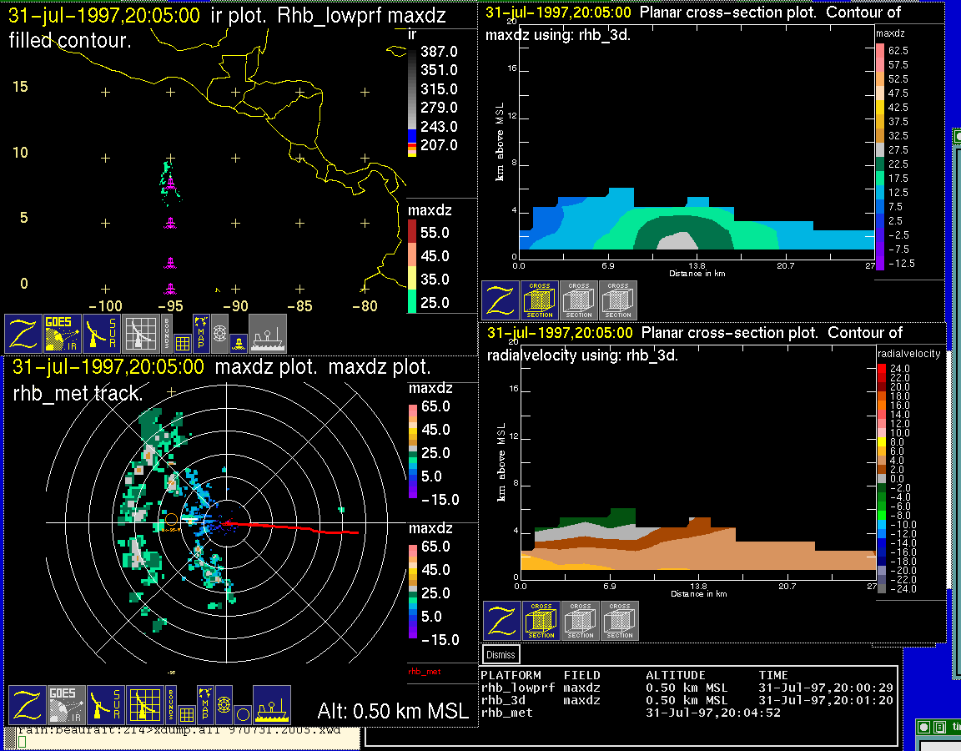
Task: Click the 24.0 red swatch in the radialvelocity legend
Action: pyautogui.click(x=883, y=368)
